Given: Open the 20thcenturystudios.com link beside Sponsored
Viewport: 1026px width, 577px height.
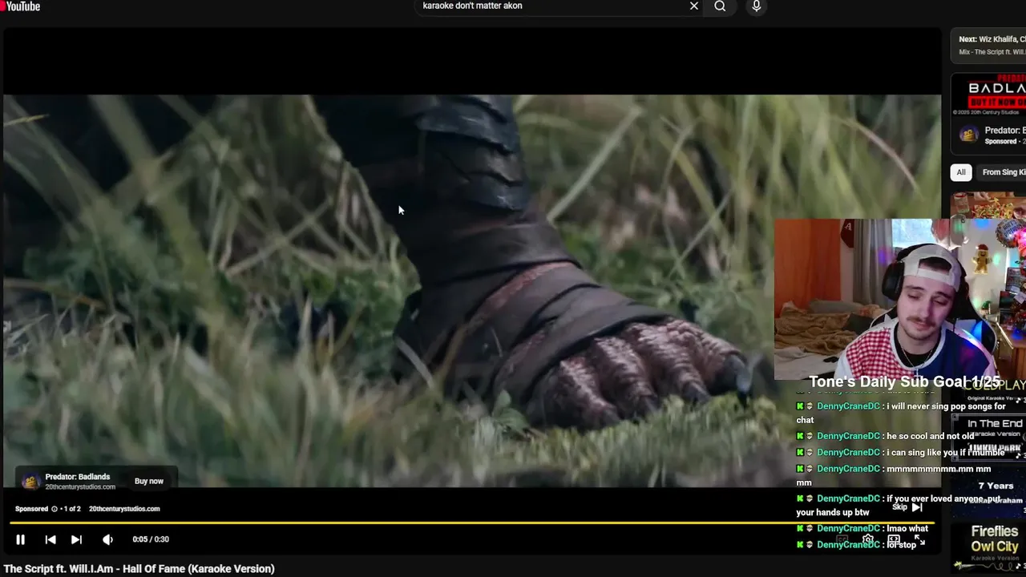Looking at the screenshot, I should pyautogui.click(x=124, y=509).
